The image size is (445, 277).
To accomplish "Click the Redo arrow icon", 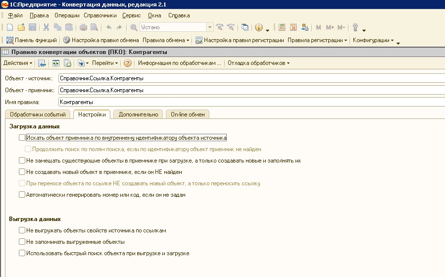I will pos(119,27).
